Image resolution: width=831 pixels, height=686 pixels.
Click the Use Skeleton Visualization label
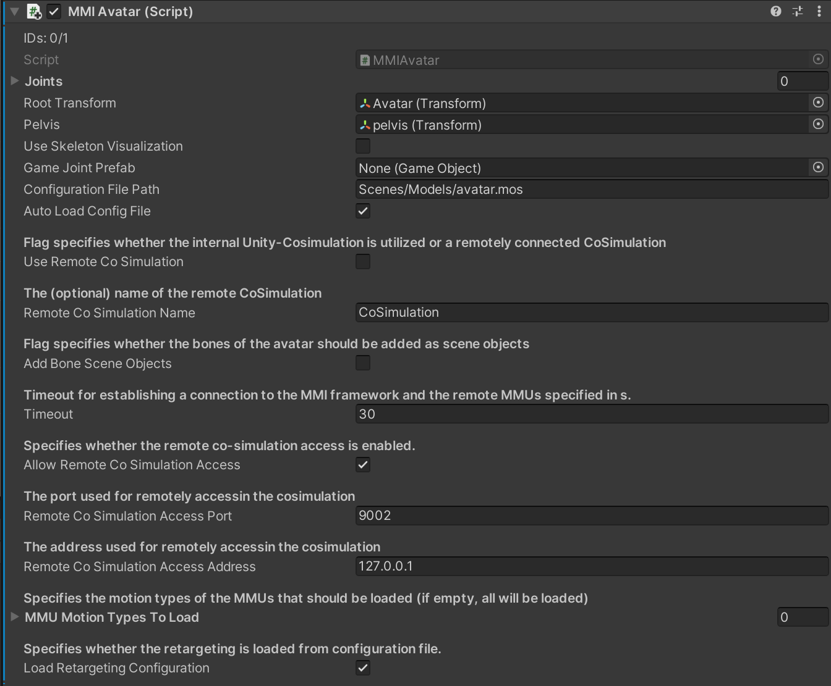click(103, 146)
